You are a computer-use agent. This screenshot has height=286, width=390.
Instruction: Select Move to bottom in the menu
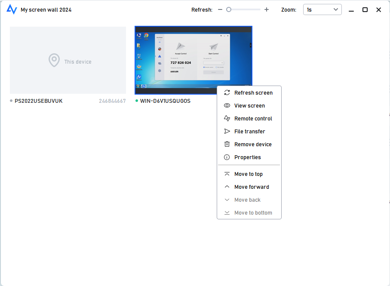click(253, 212)
